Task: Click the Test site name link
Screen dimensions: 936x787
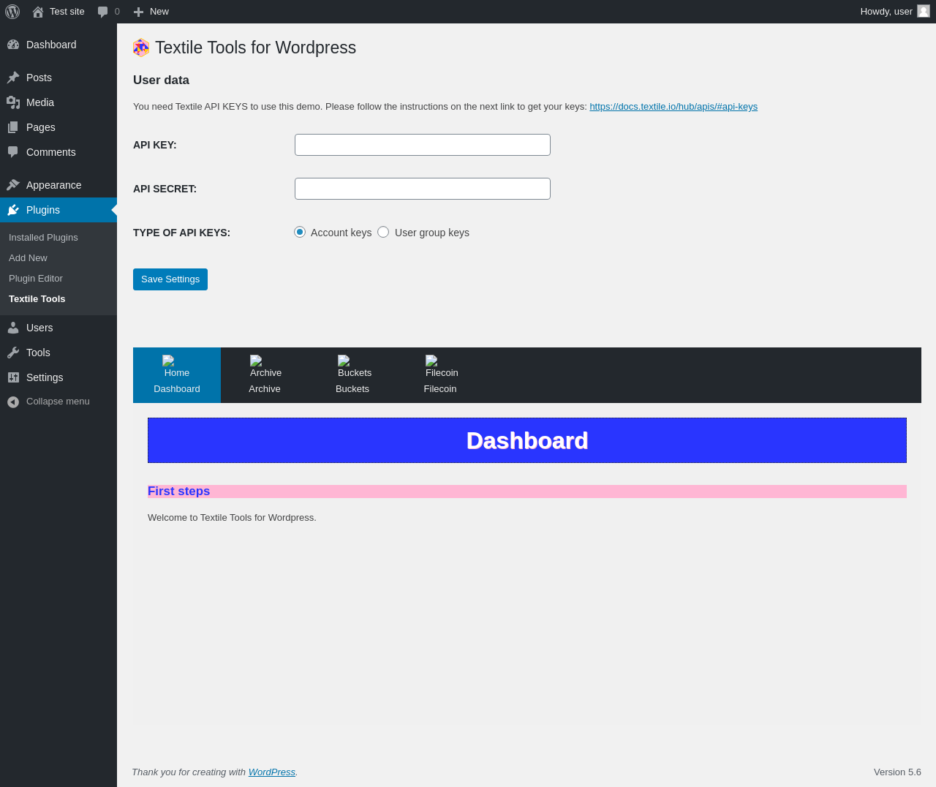Action: coord(67,12)
